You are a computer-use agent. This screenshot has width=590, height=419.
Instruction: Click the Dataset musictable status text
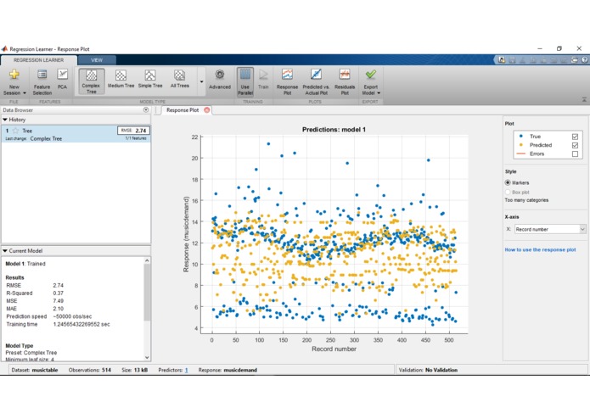click(x=35, y=370)
